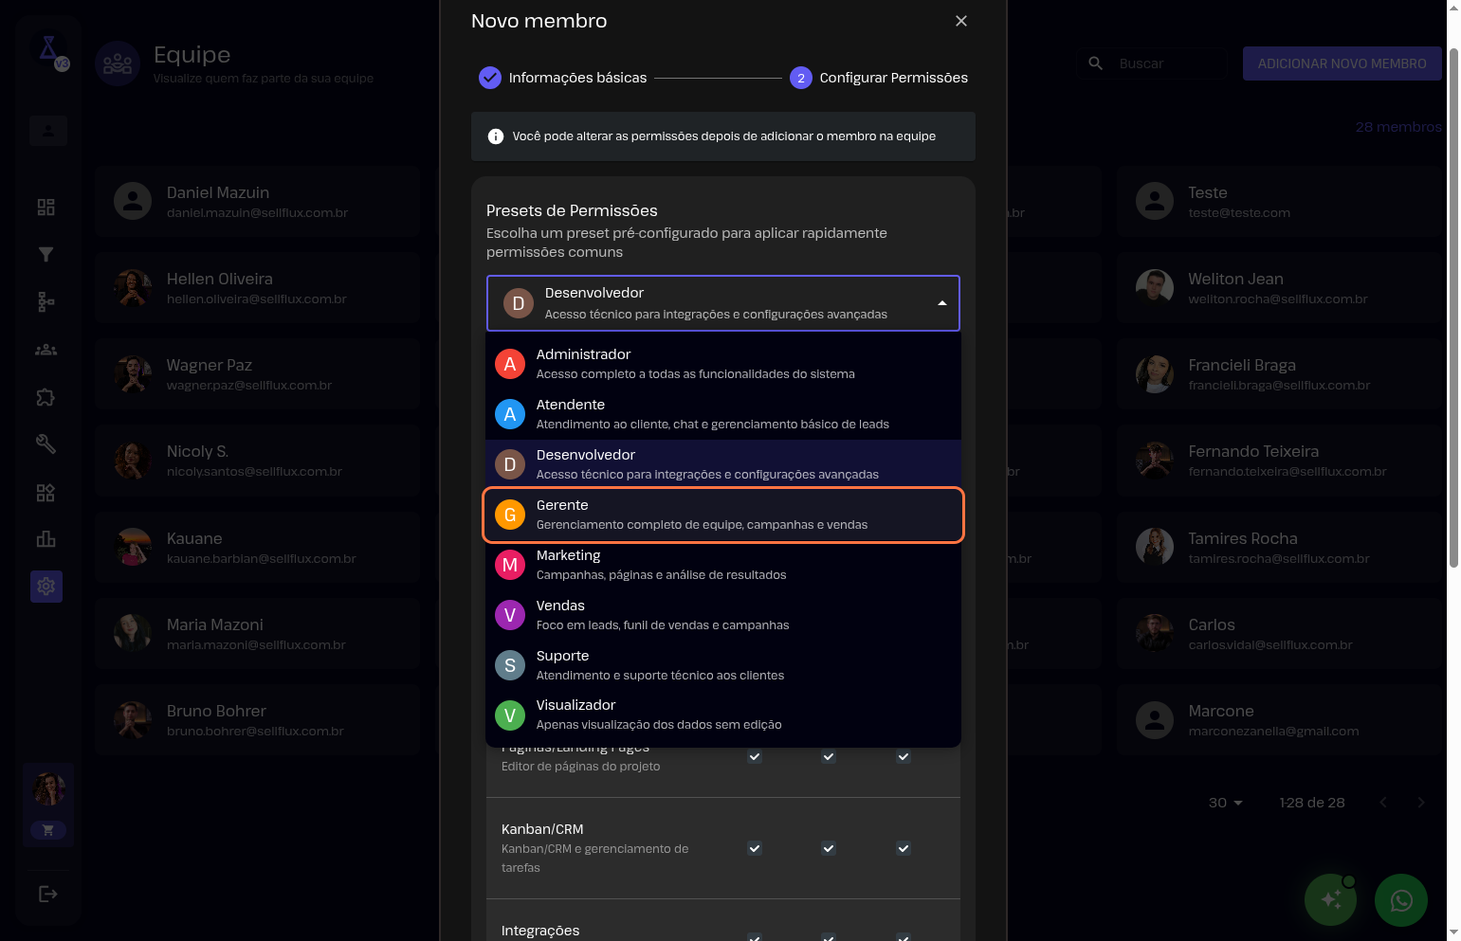
Task: Click the AI sparkle assistant button
Action: (1330, 899)
